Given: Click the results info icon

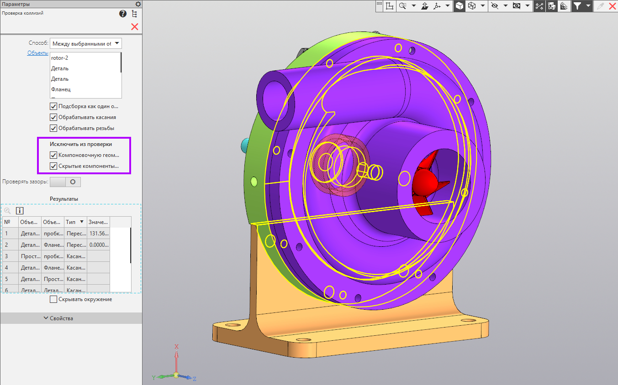Looking at the screenshot, I should click(20, 211).
